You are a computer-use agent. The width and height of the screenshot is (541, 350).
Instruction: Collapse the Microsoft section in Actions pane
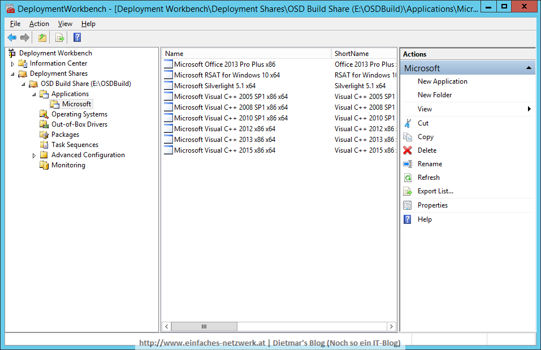tap(528, 68)
